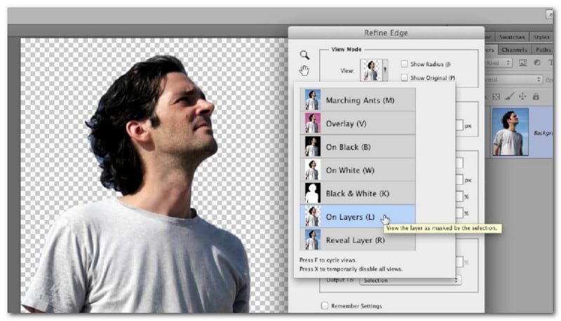Click the lock position icon

(522, 96)
